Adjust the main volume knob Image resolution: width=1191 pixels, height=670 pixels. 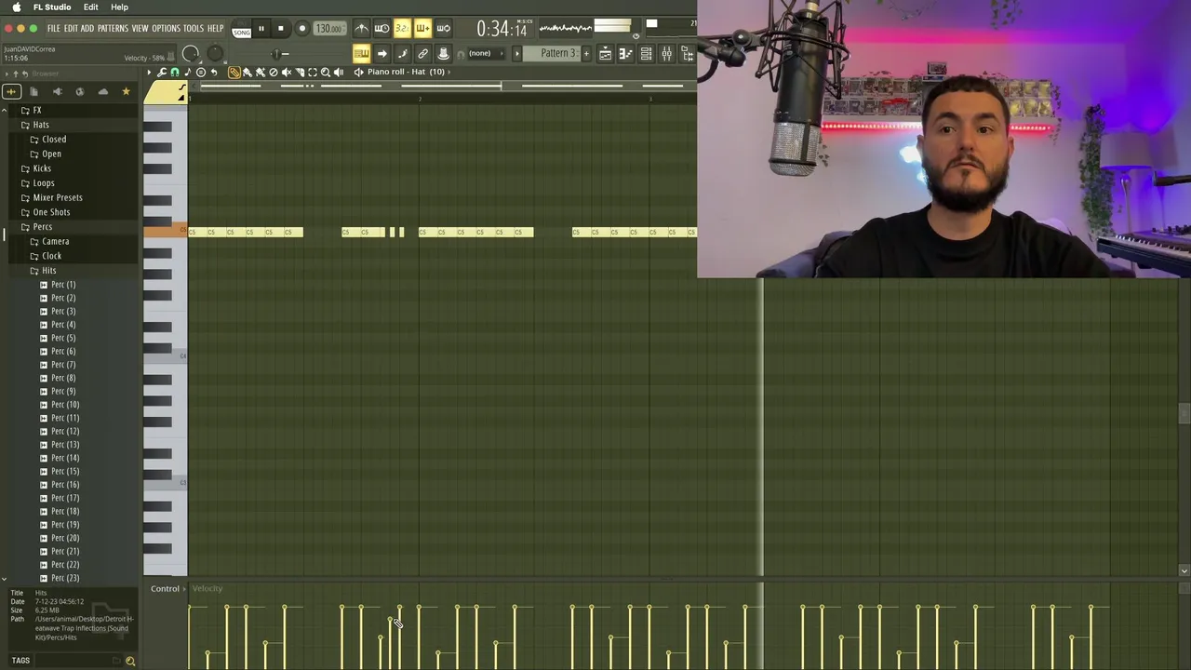click(x=191, y=54)
